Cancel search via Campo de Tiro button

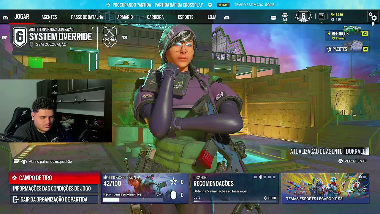(55, 178)
